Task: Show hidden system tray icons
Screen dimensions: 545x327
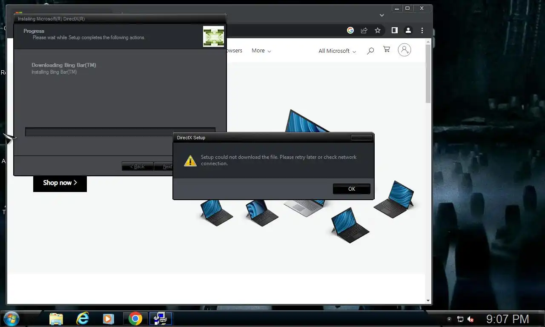Action: 449,319
